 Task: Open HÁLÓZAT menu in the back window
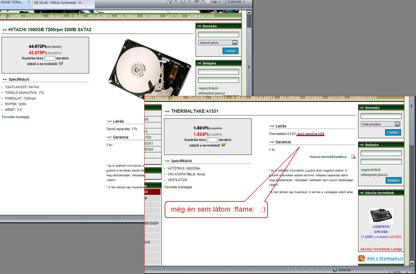[56, 16]
